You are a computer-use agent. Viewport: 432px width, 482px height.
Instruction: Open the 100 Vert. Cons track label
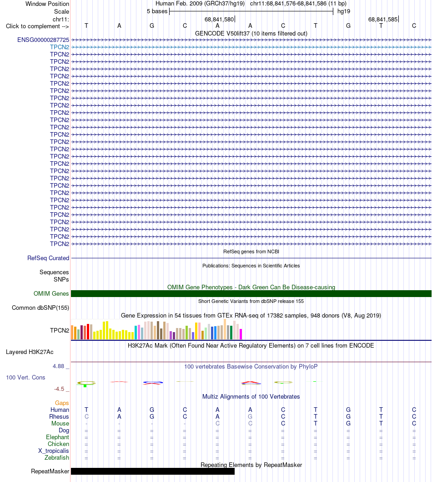tap(26, 378)
